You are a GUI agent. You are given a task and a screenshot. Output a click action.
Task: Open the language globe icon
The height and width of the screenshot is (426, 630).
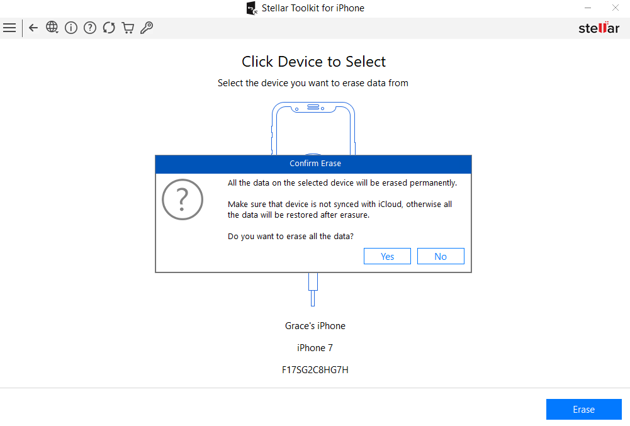pyautogui.click(x=52, y=28)
